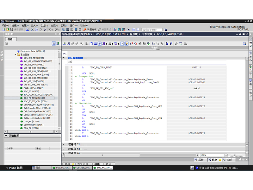Viewport: 253px width, 190px height.
Task: Click the editor zoom slider
Action: (x=236, y=155)
